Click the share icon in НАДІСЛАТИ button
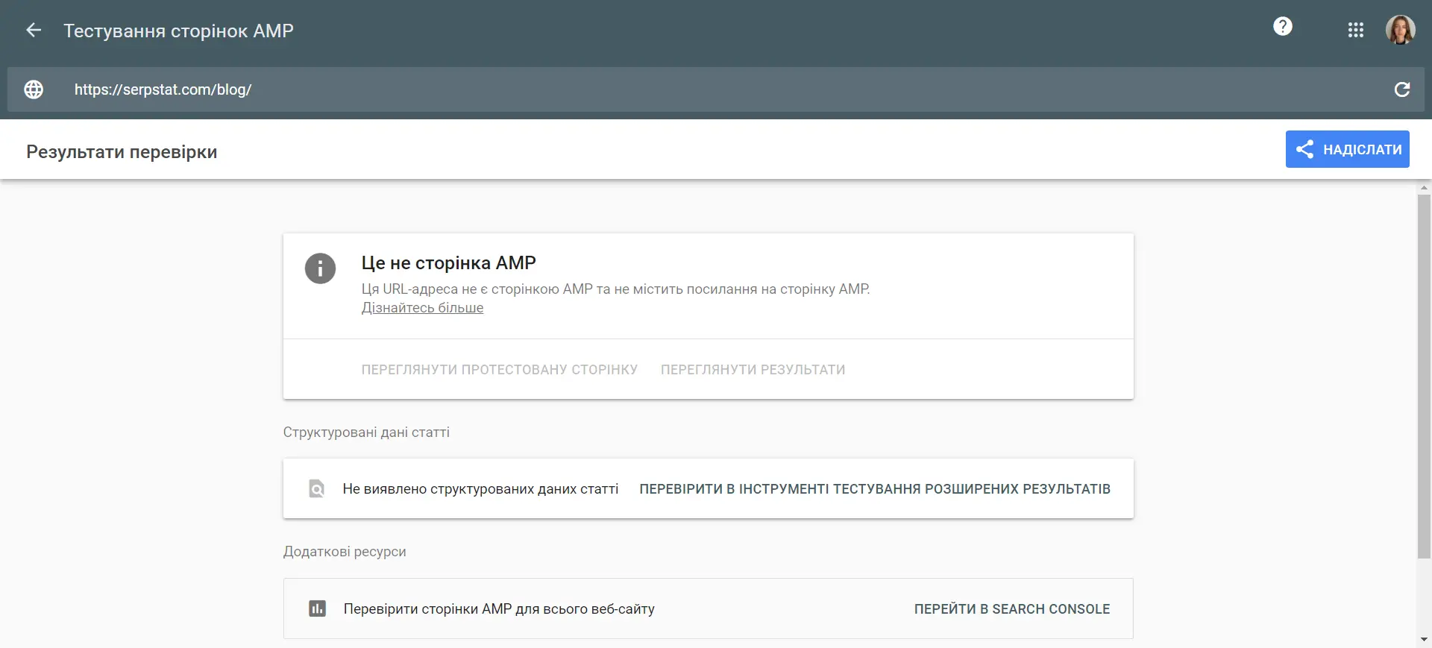The image size is (1432, 648). pos(1304,149)
